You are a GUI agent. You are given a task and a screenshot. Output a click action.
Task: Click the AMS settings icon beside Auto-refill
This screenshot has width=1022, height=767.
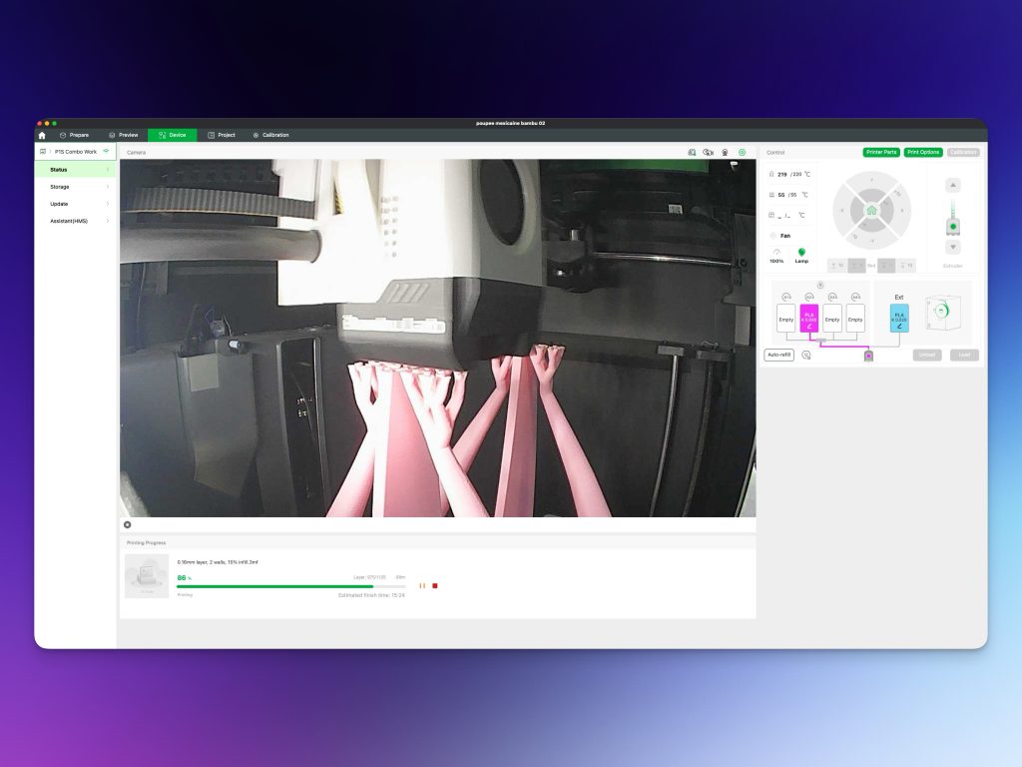click(806, 355)
